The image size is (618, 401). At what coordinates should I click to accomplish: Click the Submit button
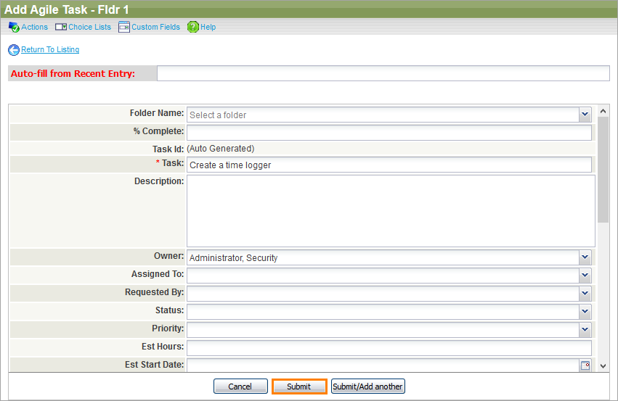(299, 386)
